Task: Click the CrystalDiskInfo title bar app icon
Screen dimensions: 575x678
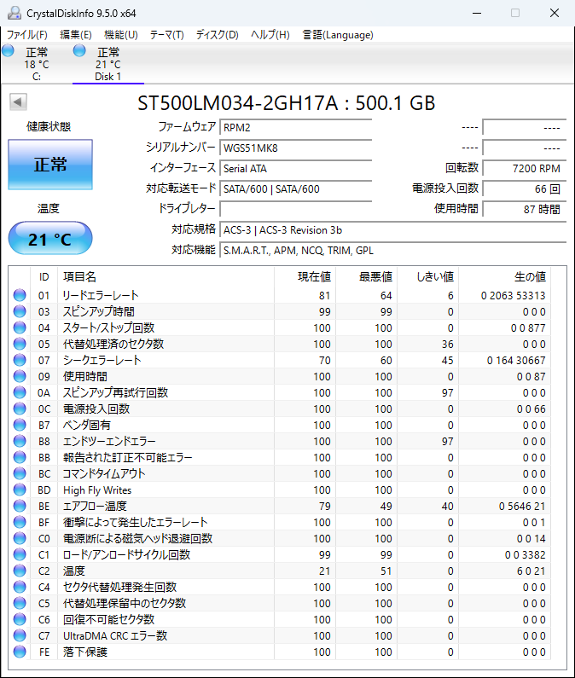Action: tap(15, 13)
